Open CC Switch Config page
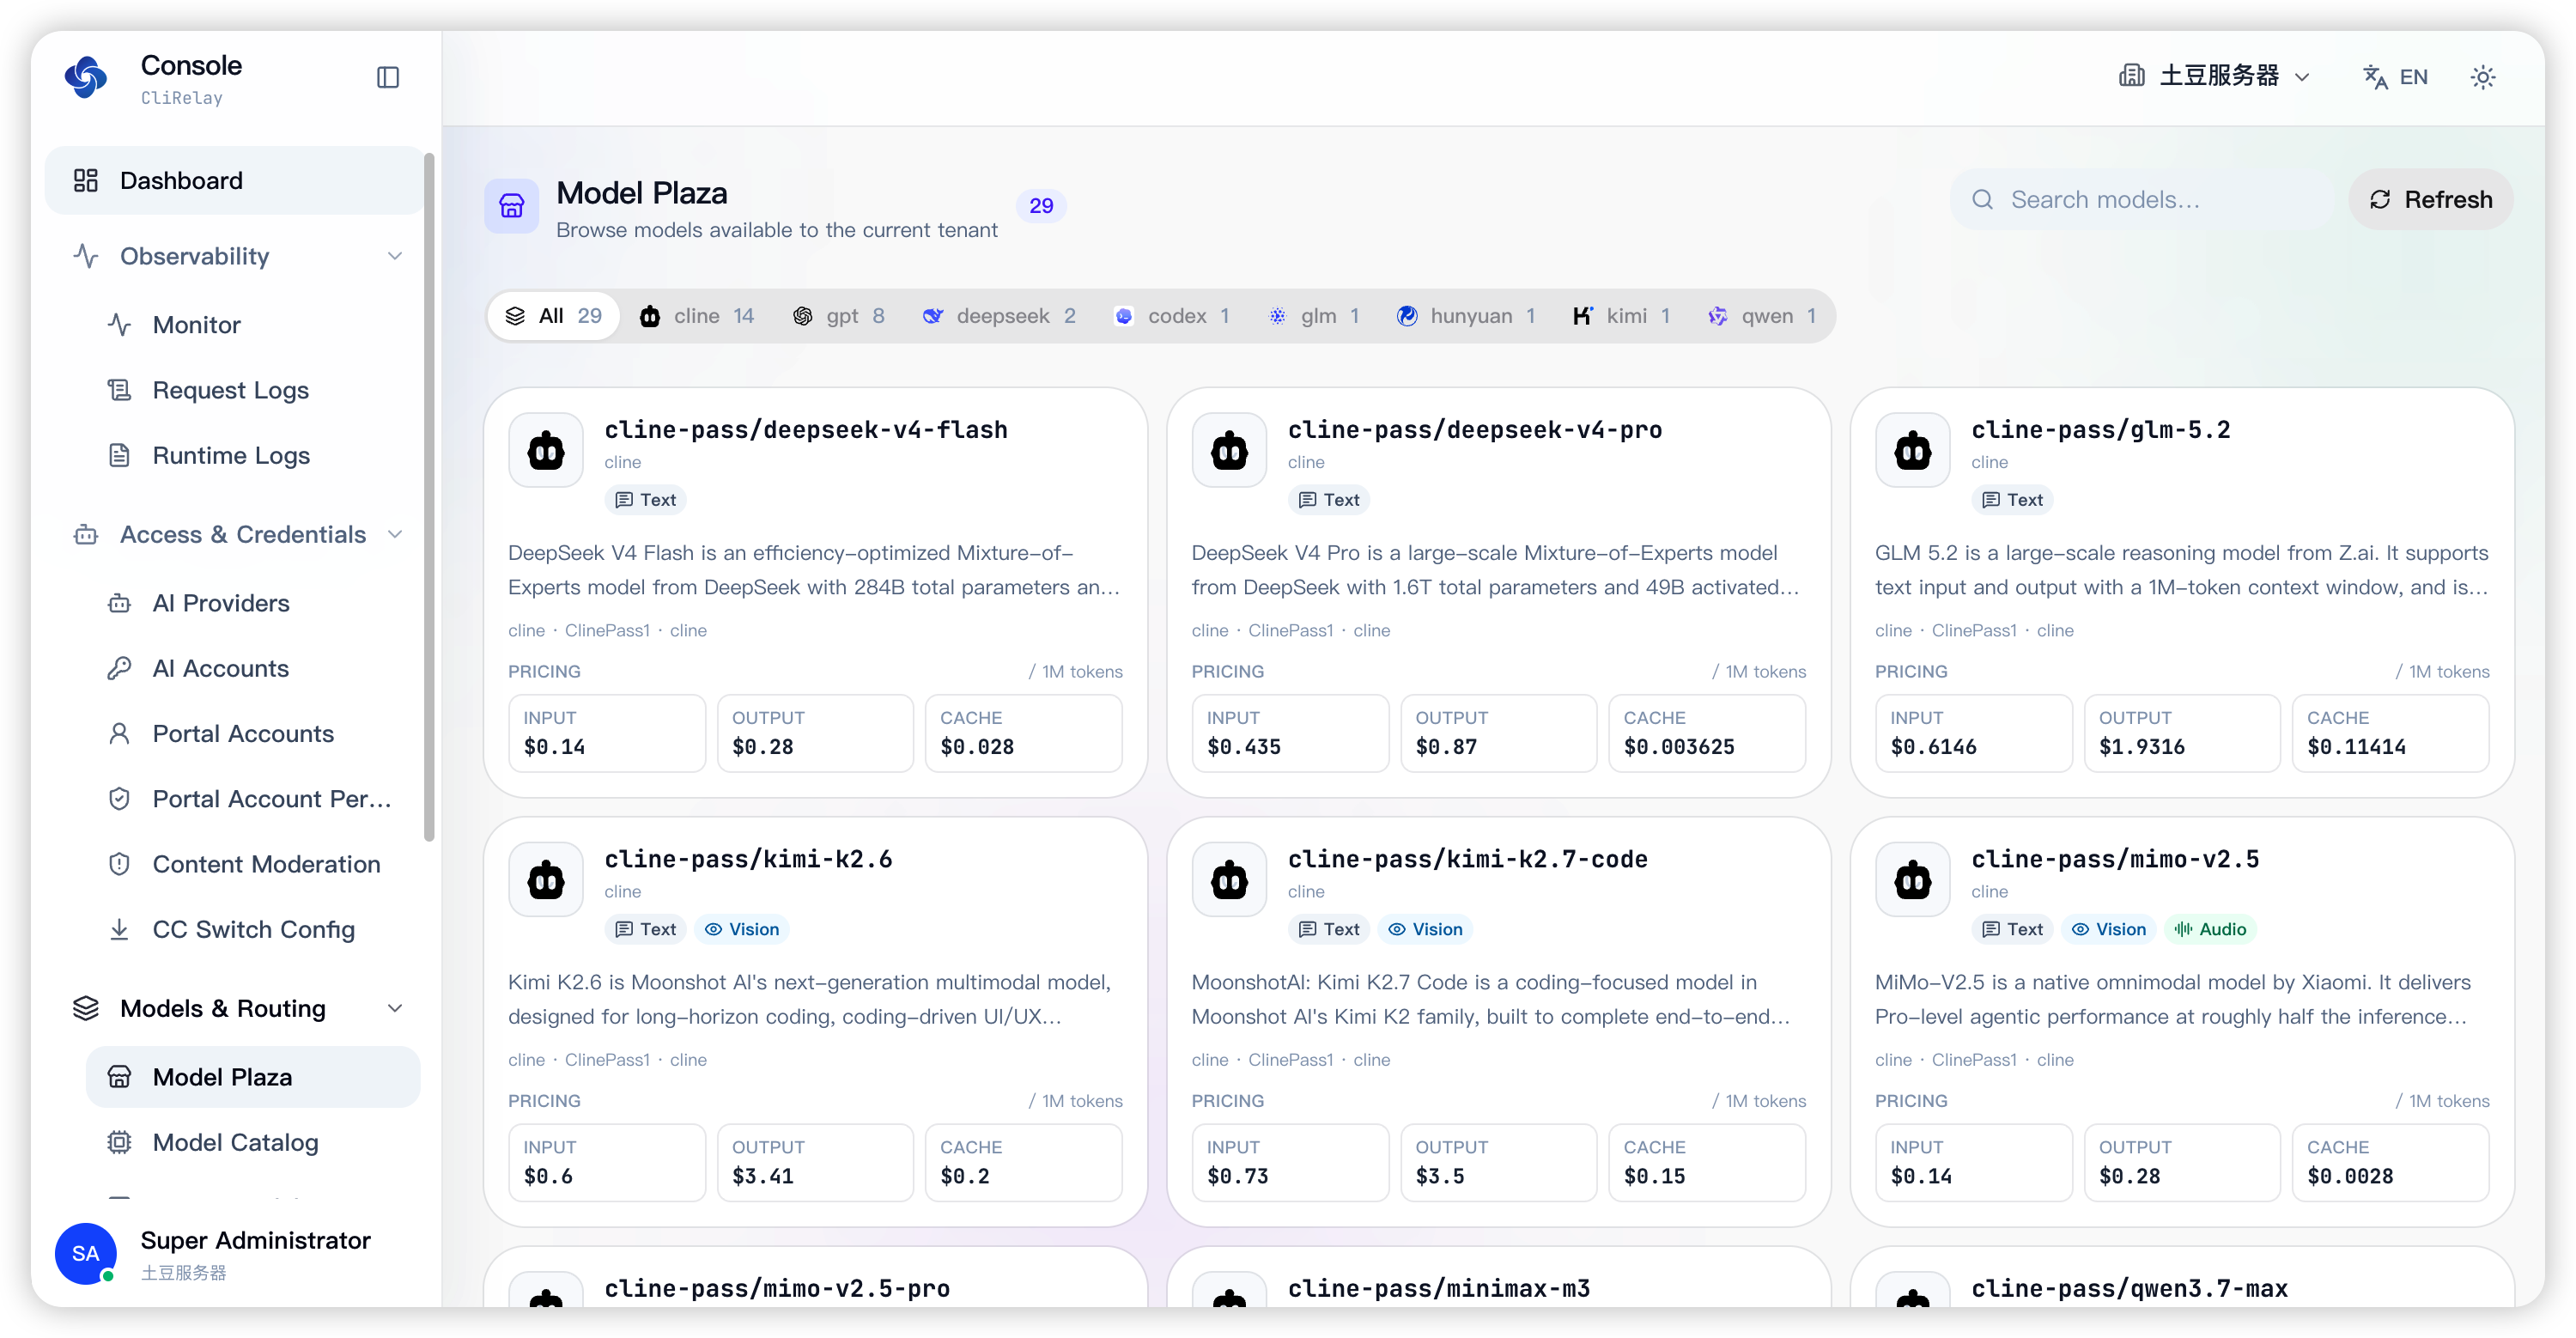 (252, 929)
